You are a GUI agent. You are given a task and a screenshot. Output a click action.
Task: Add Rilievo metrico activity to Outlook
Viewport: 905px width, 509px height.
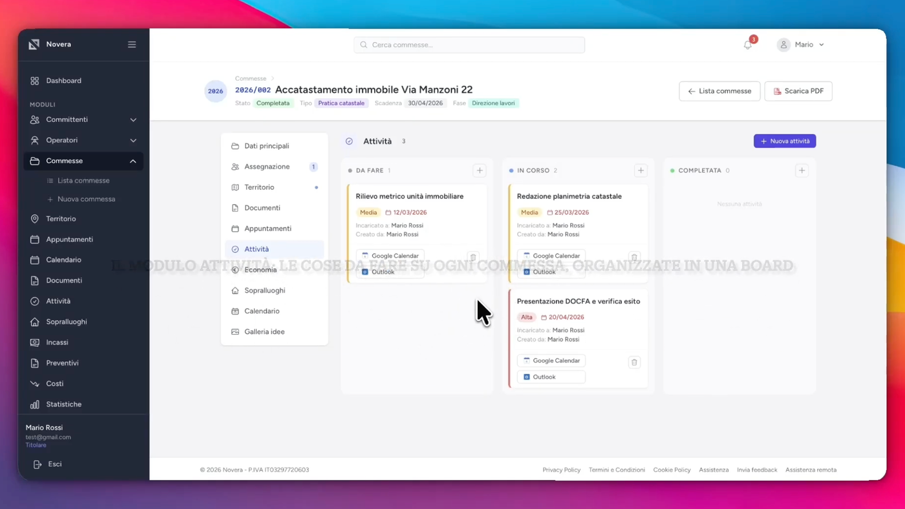(390, 272)
